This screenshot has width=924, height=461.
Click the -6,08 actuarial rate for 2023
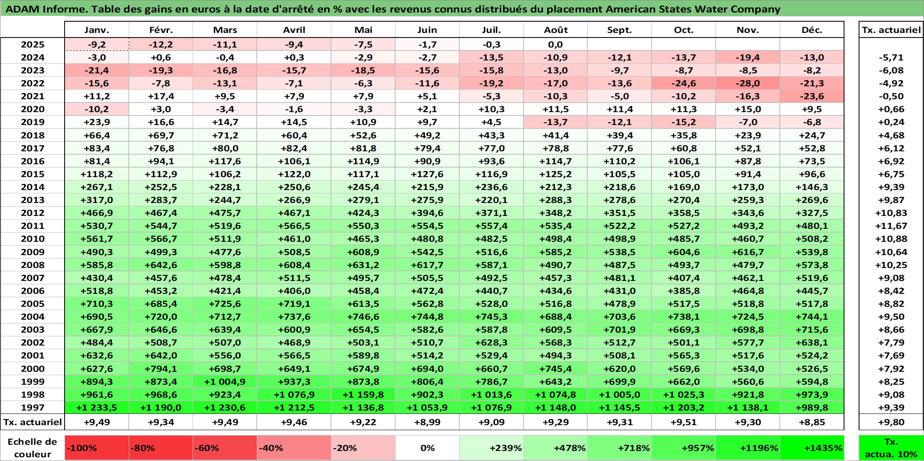tap(891, 70)
